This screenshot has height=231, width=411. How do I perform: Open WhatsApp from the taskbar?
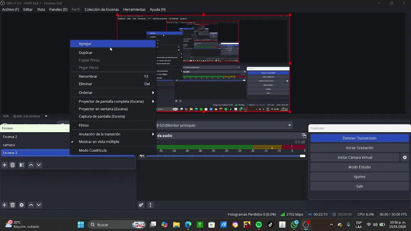click(294, 225)
